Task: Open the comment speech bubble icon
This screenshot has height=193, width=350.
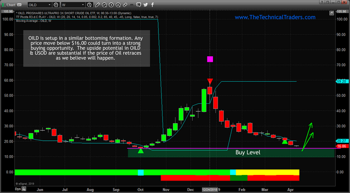Action: (138, 4)
